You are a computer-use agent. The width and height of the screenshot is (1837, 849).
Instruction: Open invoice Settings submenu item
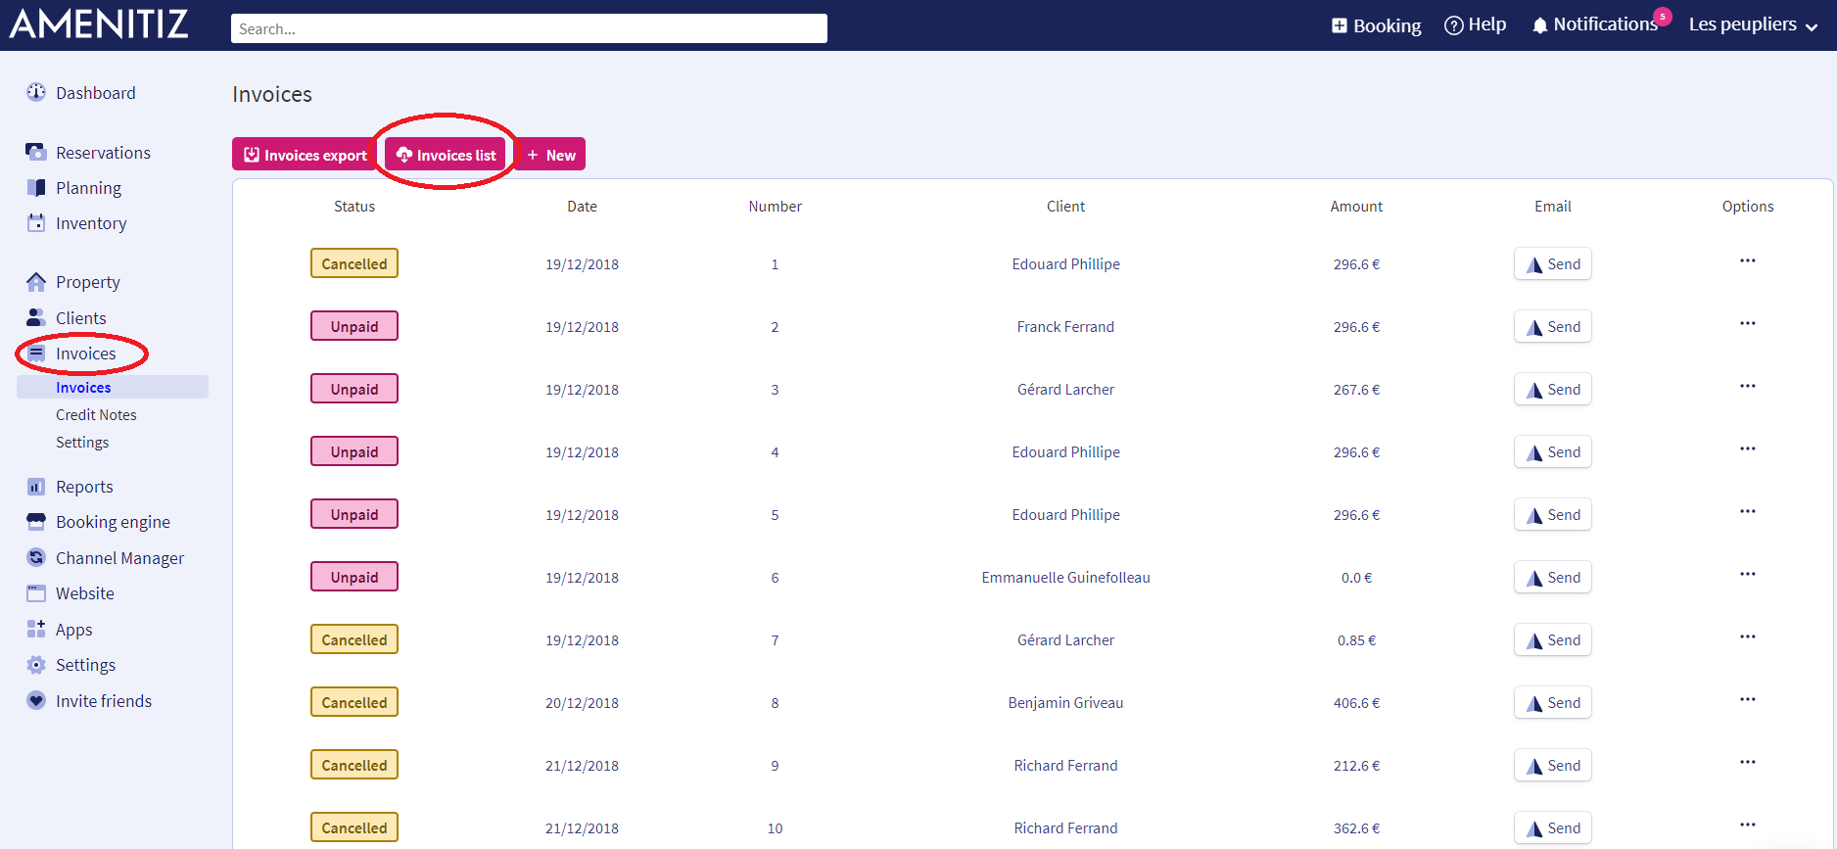82,443
